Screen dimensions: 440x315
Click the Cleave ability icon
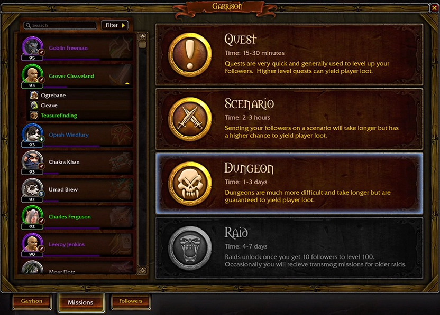coord(34,106)
